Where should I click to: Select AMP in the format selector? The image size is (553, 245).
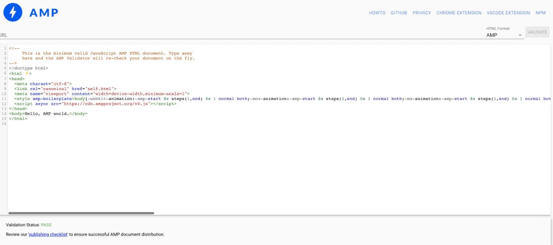[x=492, y=35]
